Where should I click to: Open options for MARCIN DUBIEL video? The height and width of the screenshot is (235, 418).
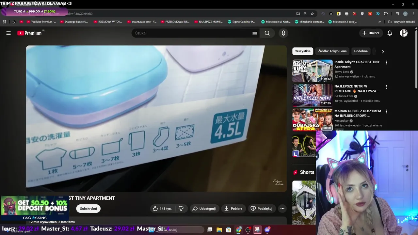point(387,111)
